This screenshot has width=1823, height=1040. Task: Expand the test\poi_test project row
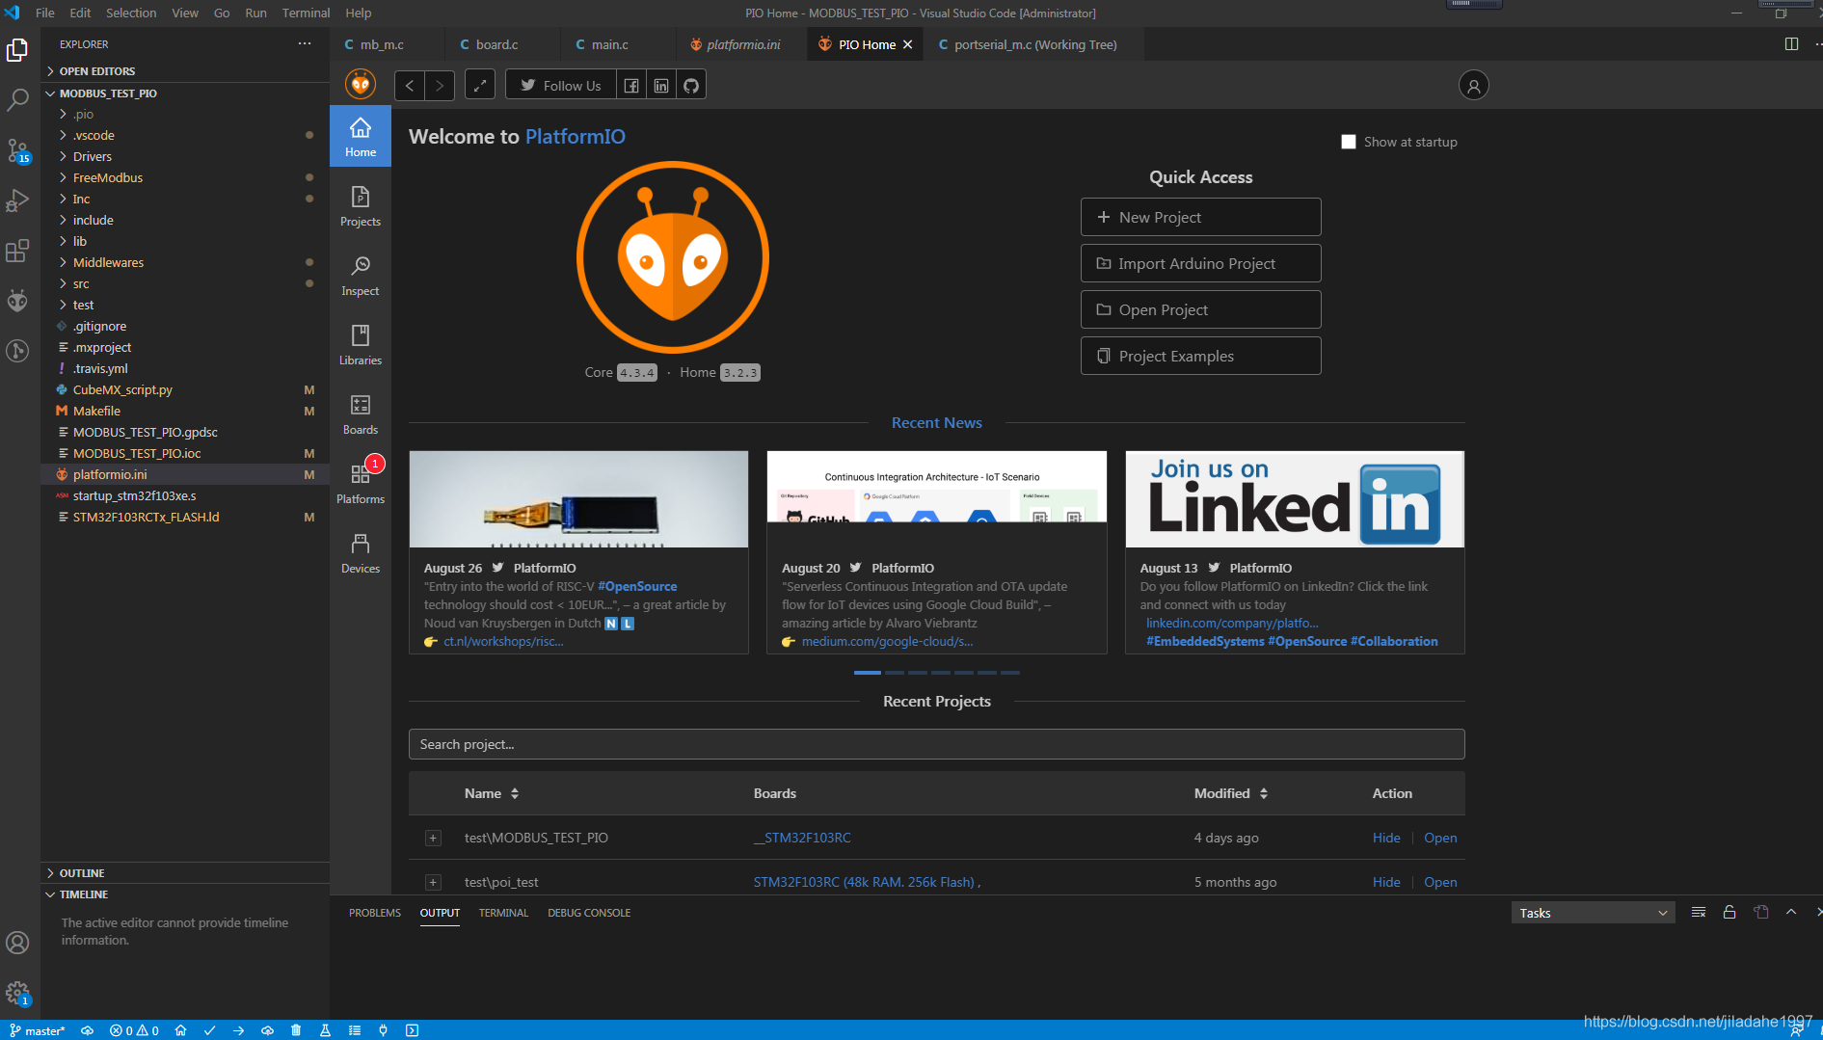pyautogui.click(x=433, y=882)
